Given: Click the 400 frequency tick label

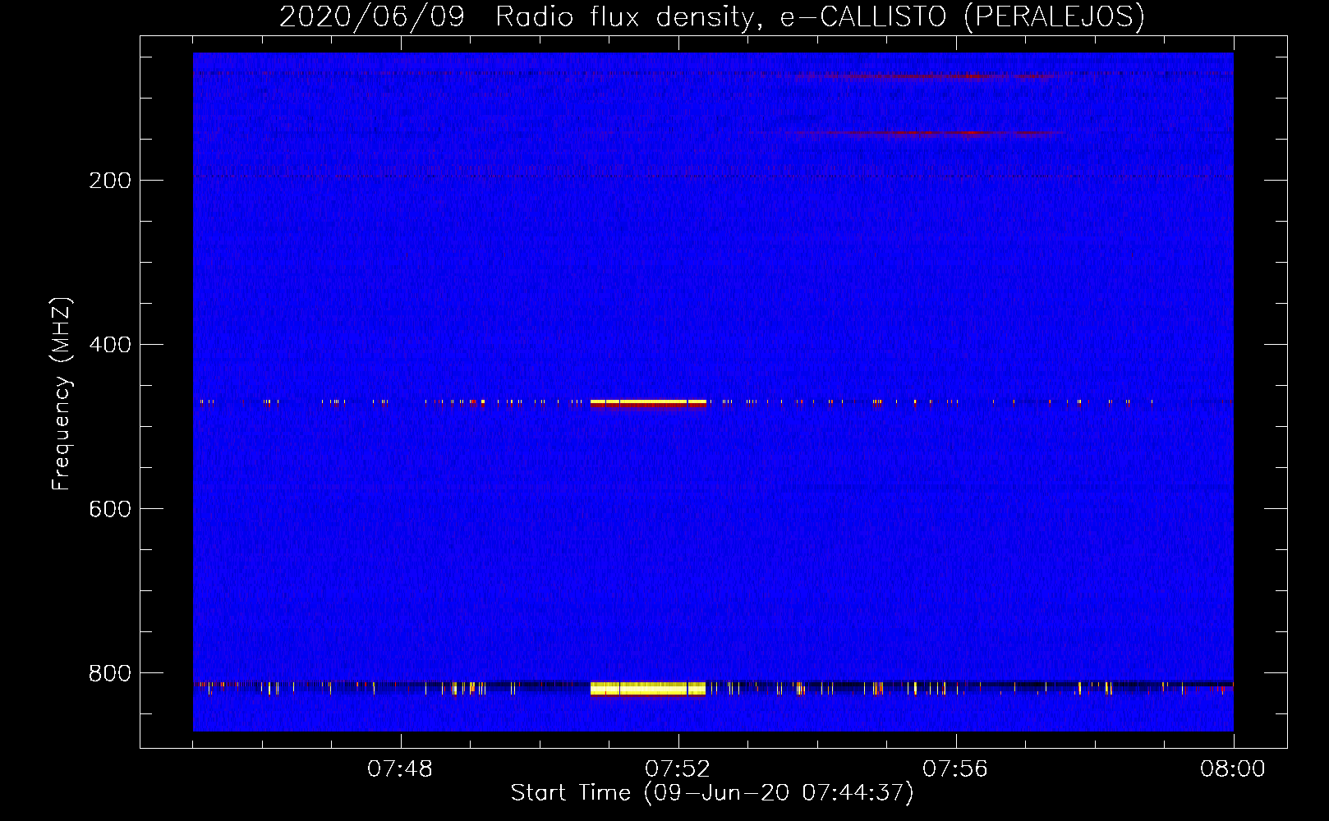Looking at the screenshot, I should (110, 345).
